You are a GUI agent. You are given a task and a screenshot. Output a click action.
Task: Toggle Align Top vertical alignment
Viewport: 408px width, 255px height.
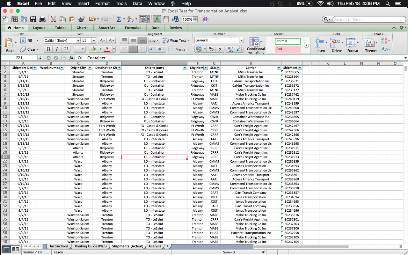tap(124, 40)
